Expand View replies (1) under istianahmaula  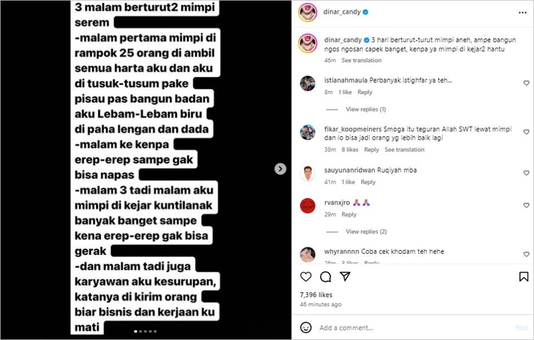[365, 109]
